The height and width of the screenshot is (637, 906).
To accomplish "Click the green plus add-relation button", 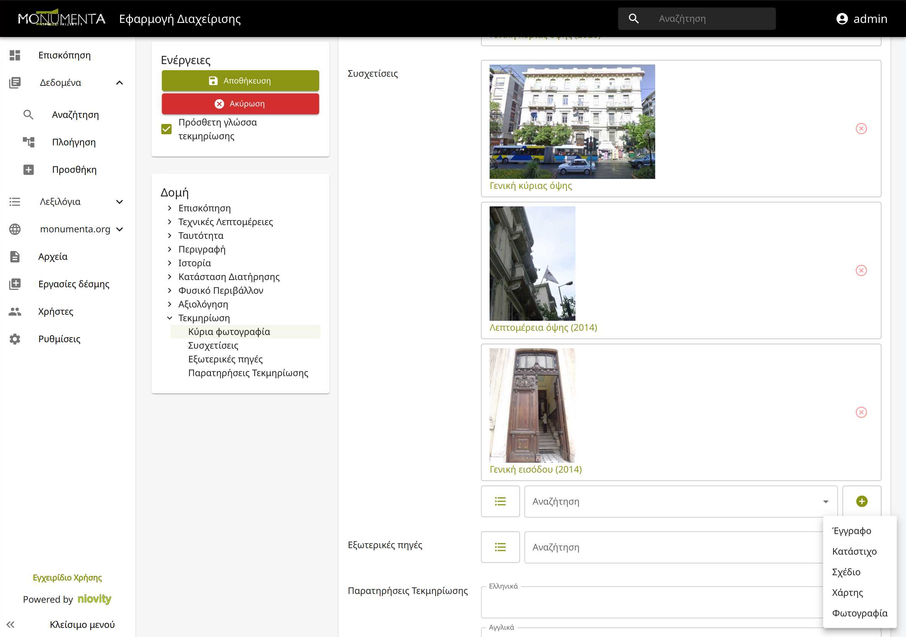I will pyautogui.click(x=862, y=501).
